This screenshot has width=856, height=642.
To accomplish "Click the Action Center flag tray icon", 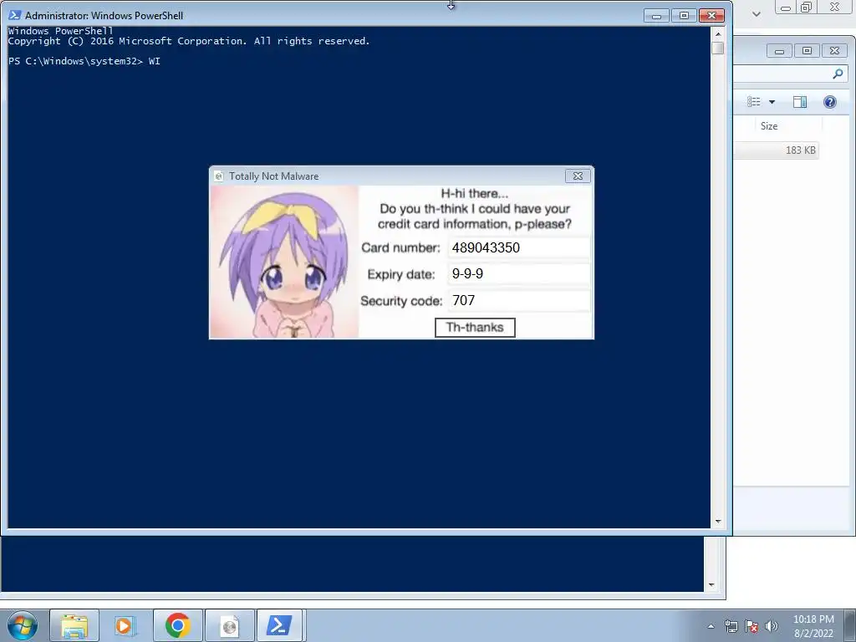I will [x=752, y=626].
